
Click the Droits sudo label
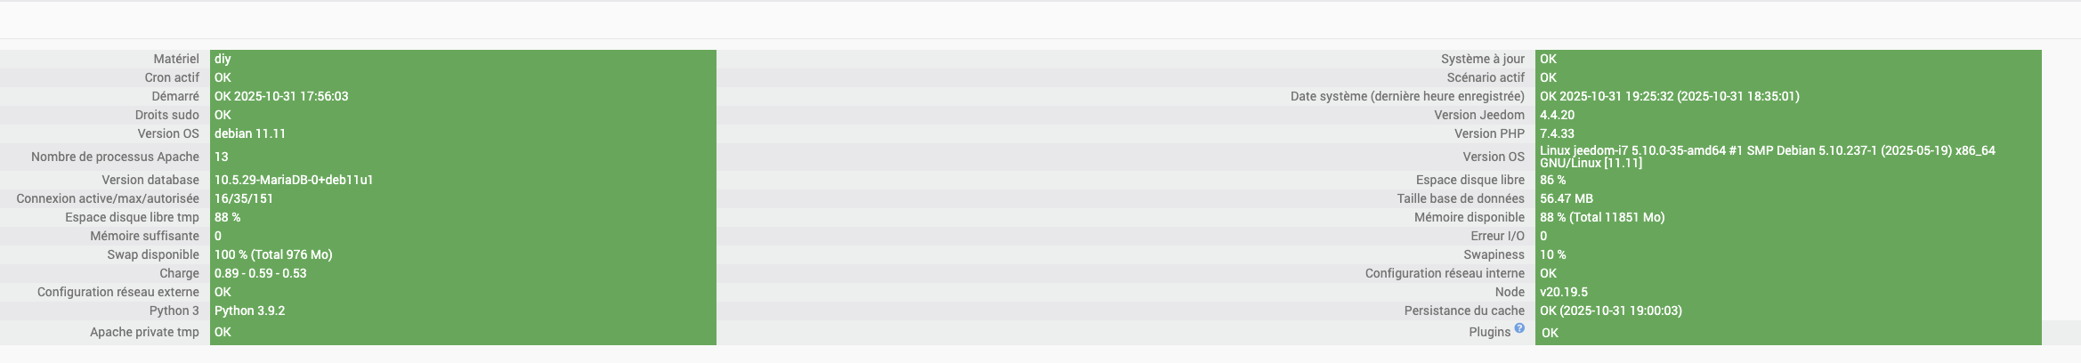pyautogui.click(x=166, y=115)
